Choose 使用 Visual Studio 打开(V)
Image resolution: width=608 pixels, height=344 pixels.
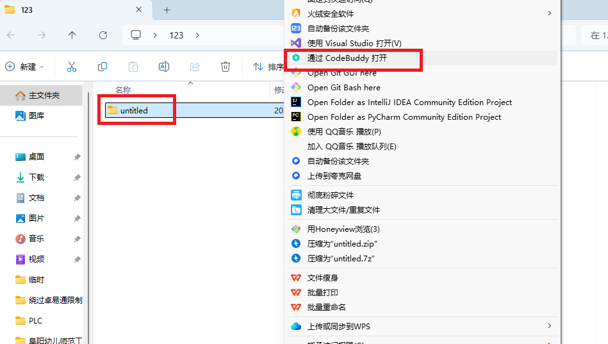(x=422, y=43)
